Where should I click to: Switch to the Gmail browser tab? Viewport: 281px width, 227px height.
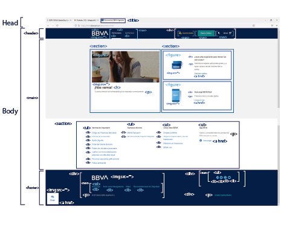pos(86,21)
